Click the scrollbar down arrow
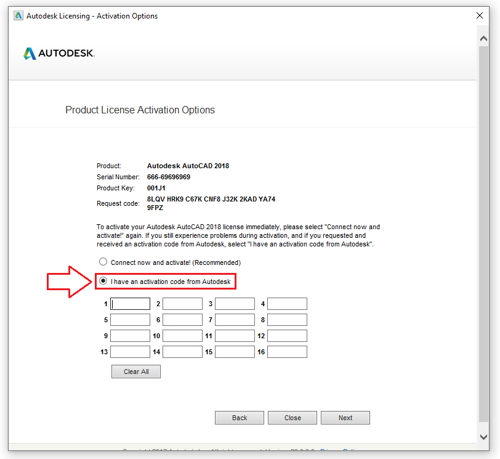Viewport: 500px width, 459px height. coord(483,437)
